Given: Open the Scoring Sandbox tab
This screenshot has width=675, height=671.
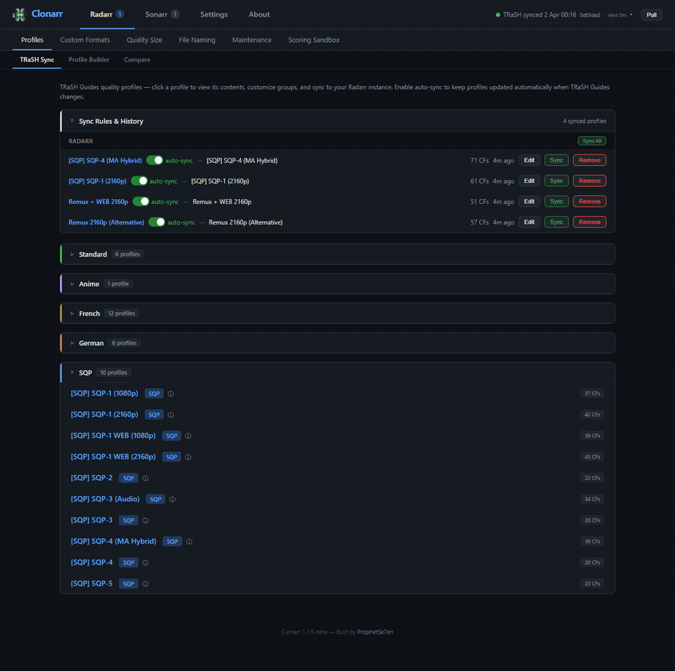Looking at the screenshot, I should [313, 40].
